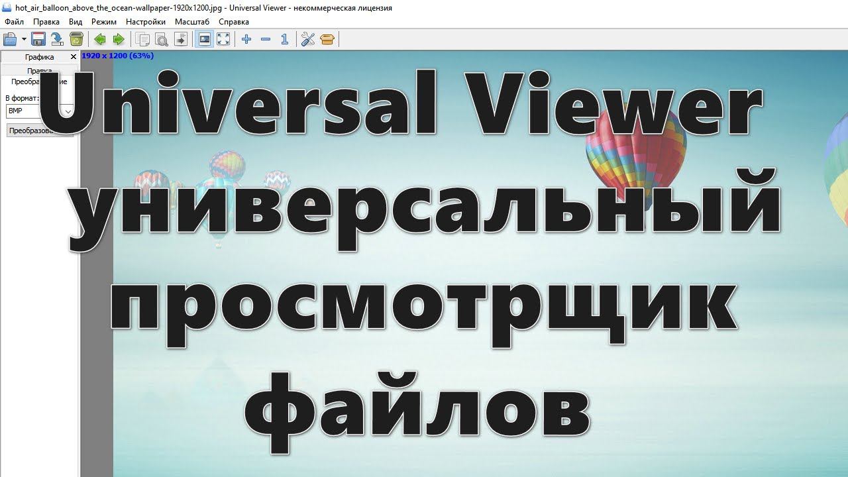Click the Графика panel title
This screenshot has height=477, width=848.
click(39, 57)
